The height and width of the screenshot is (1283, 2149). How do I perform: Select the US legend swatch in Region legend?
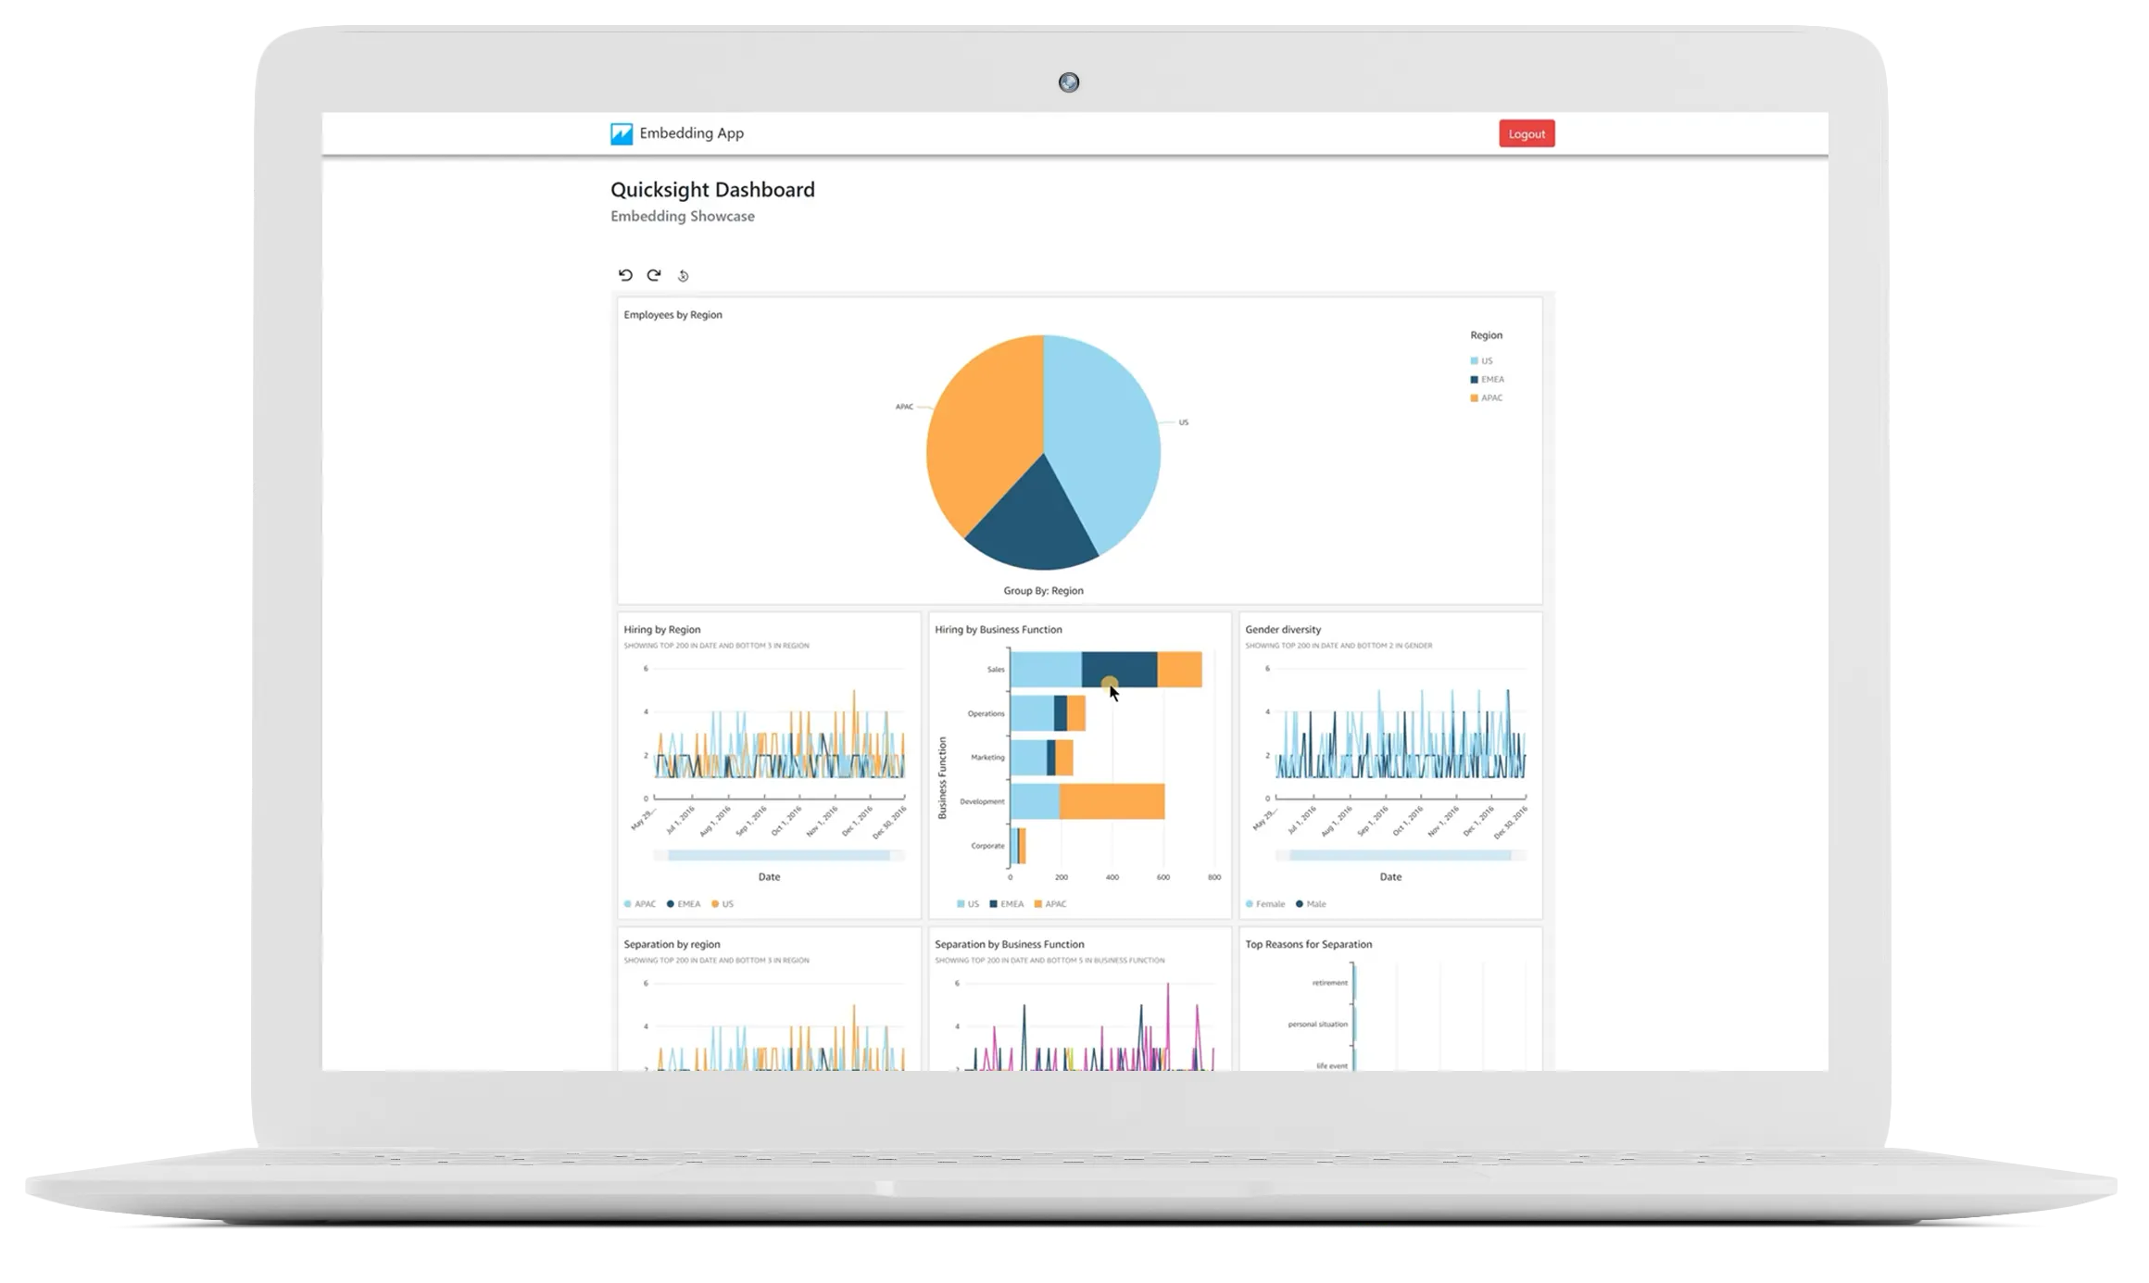1474,360
